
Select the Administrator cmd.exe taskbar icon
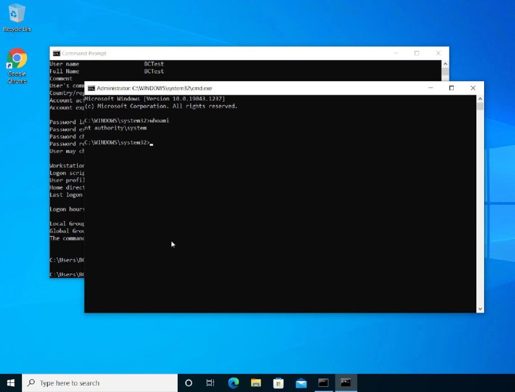pyautogui.click(x=346, y=382)
